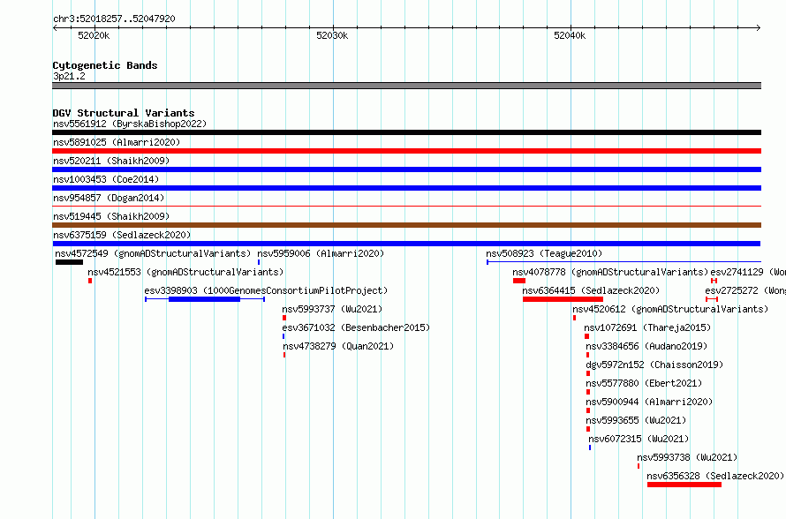Open esv2741129 variant label
Image resolution: width=786 pixels, height=519 pixels.
click(x=748, y=272)
